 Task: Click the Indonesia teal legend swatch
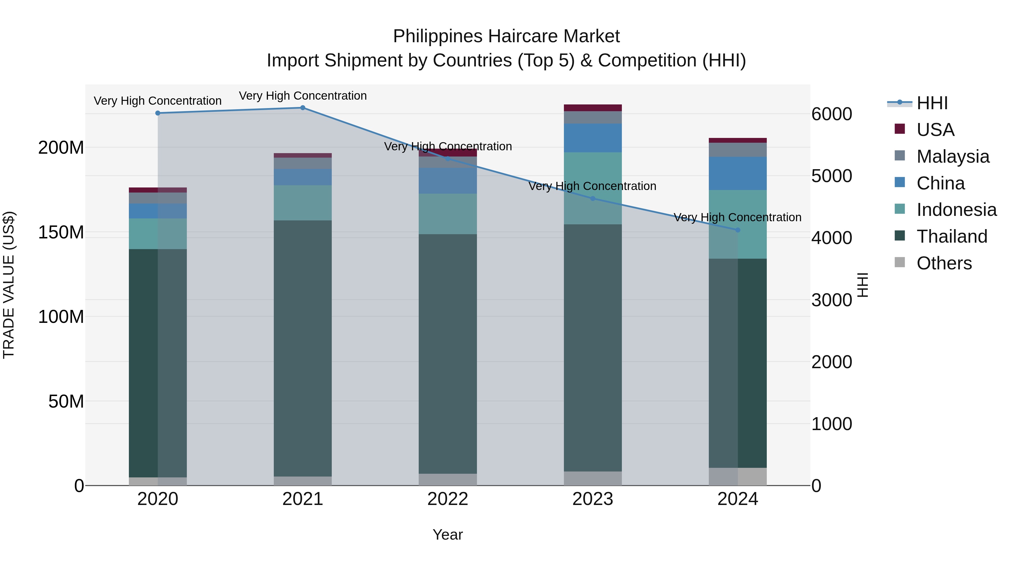[x=900, y=209]
